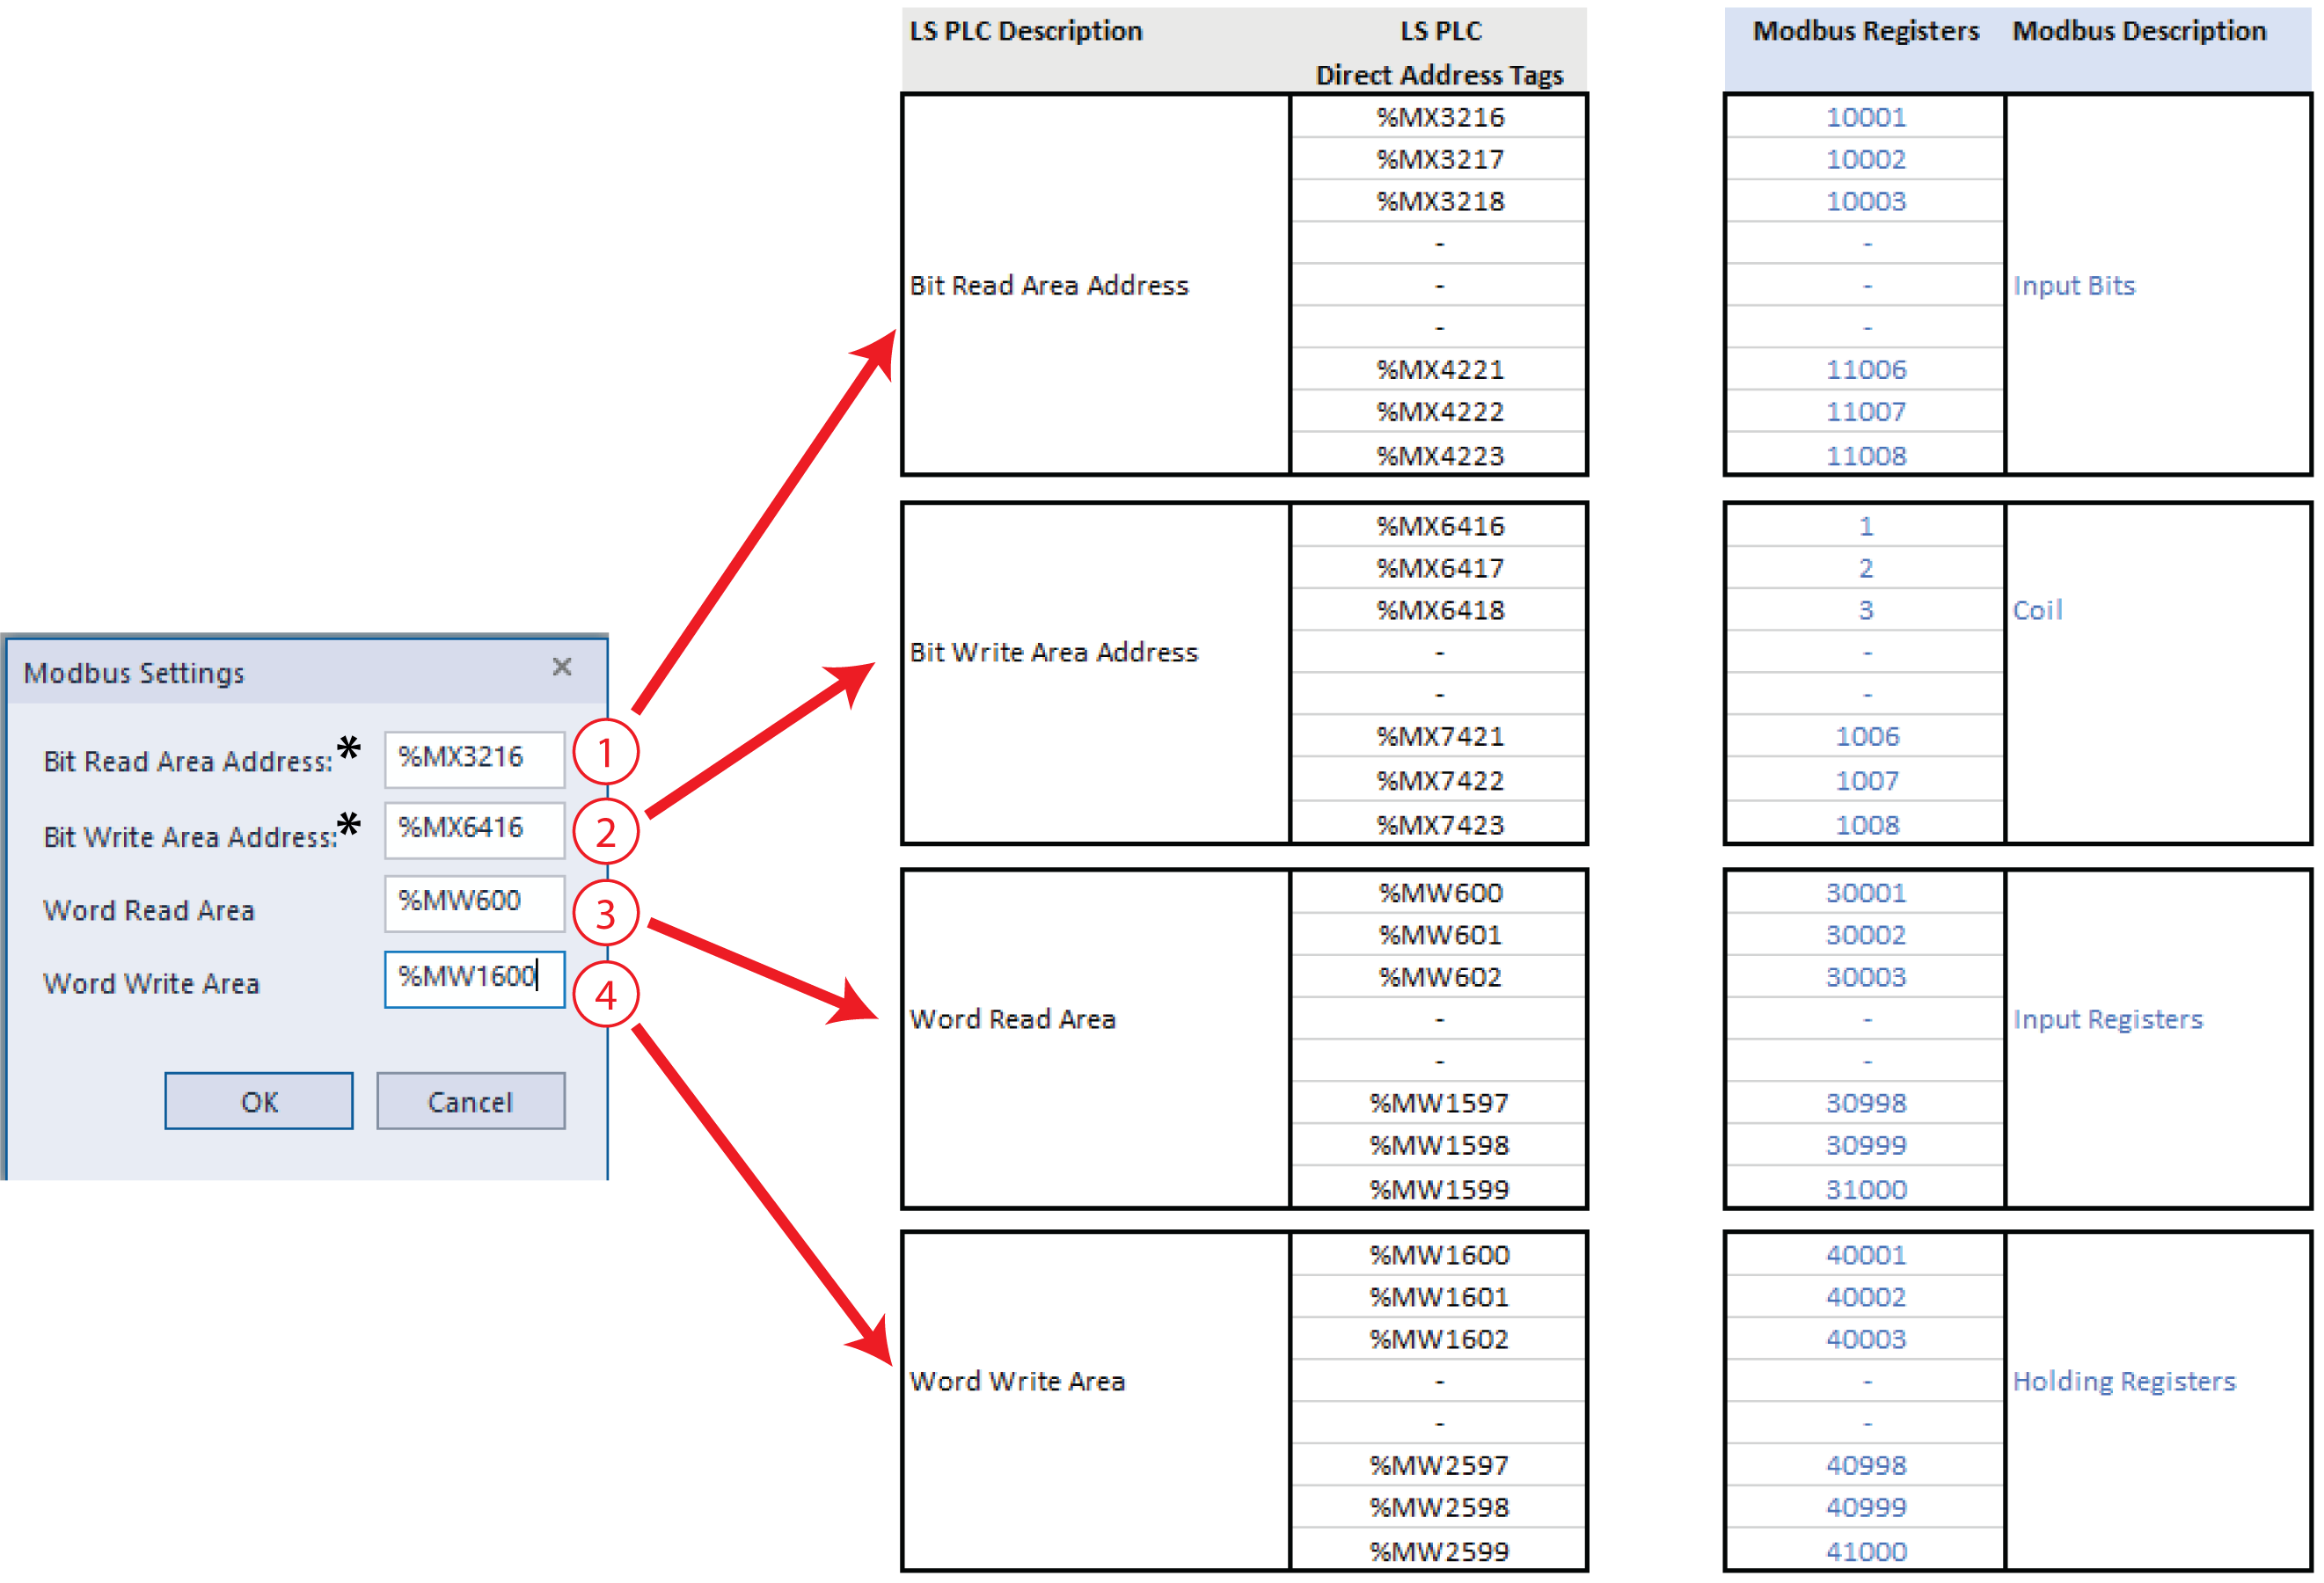Click the OK button

point(259,1101)
